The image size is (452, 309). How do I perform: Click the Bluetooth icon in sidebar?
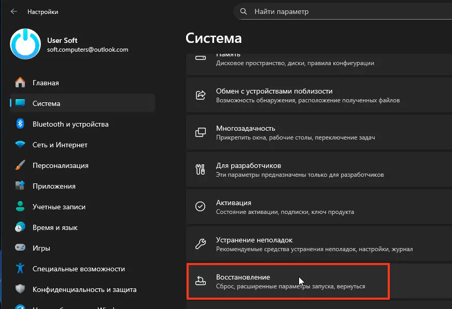point(20,124)
